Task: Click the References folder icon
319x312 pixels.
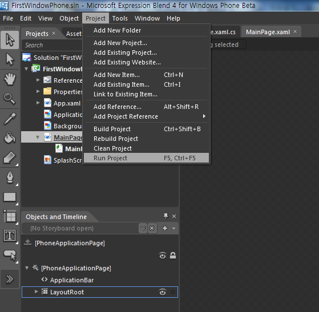Action: [x=47, y=80]
